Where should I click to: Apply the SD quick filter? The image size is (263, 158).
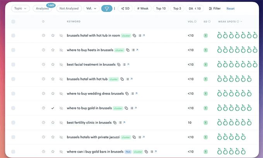click(x=125, y=8)
